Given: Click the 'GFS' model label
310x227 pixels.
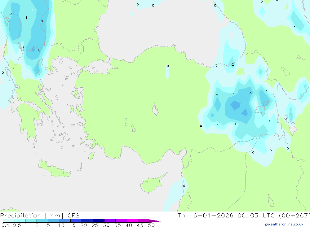Looking at the screenshot, I should (x=73, y=215).
